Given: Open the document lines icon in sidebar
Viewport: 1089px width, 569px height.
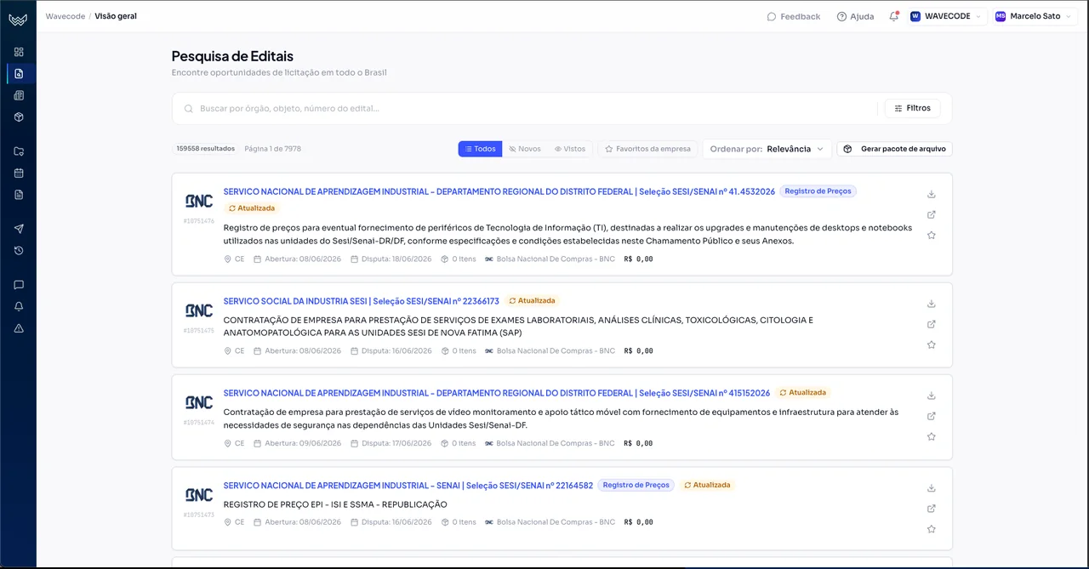Looking at the screenshot, I should [19, 194].
